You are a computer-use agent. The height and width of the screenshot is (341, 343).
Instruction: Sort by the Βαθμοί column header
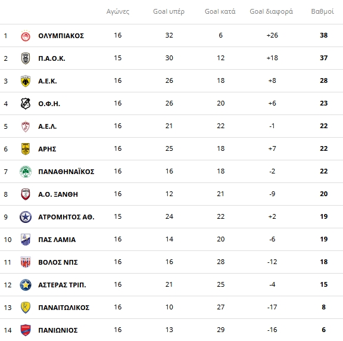tap(322, 11)
